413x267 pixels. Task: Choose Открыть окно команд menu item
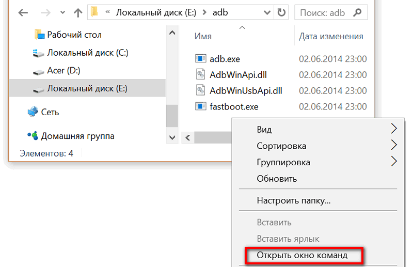pos(302,255)
